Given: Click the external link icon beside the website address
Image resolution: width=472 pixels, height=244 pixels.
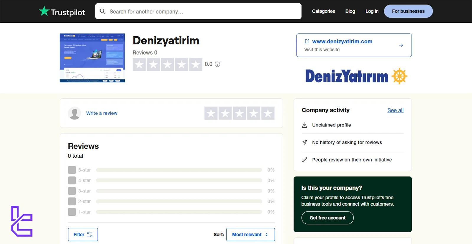Looking at the screenshot, I should point(307,41).
